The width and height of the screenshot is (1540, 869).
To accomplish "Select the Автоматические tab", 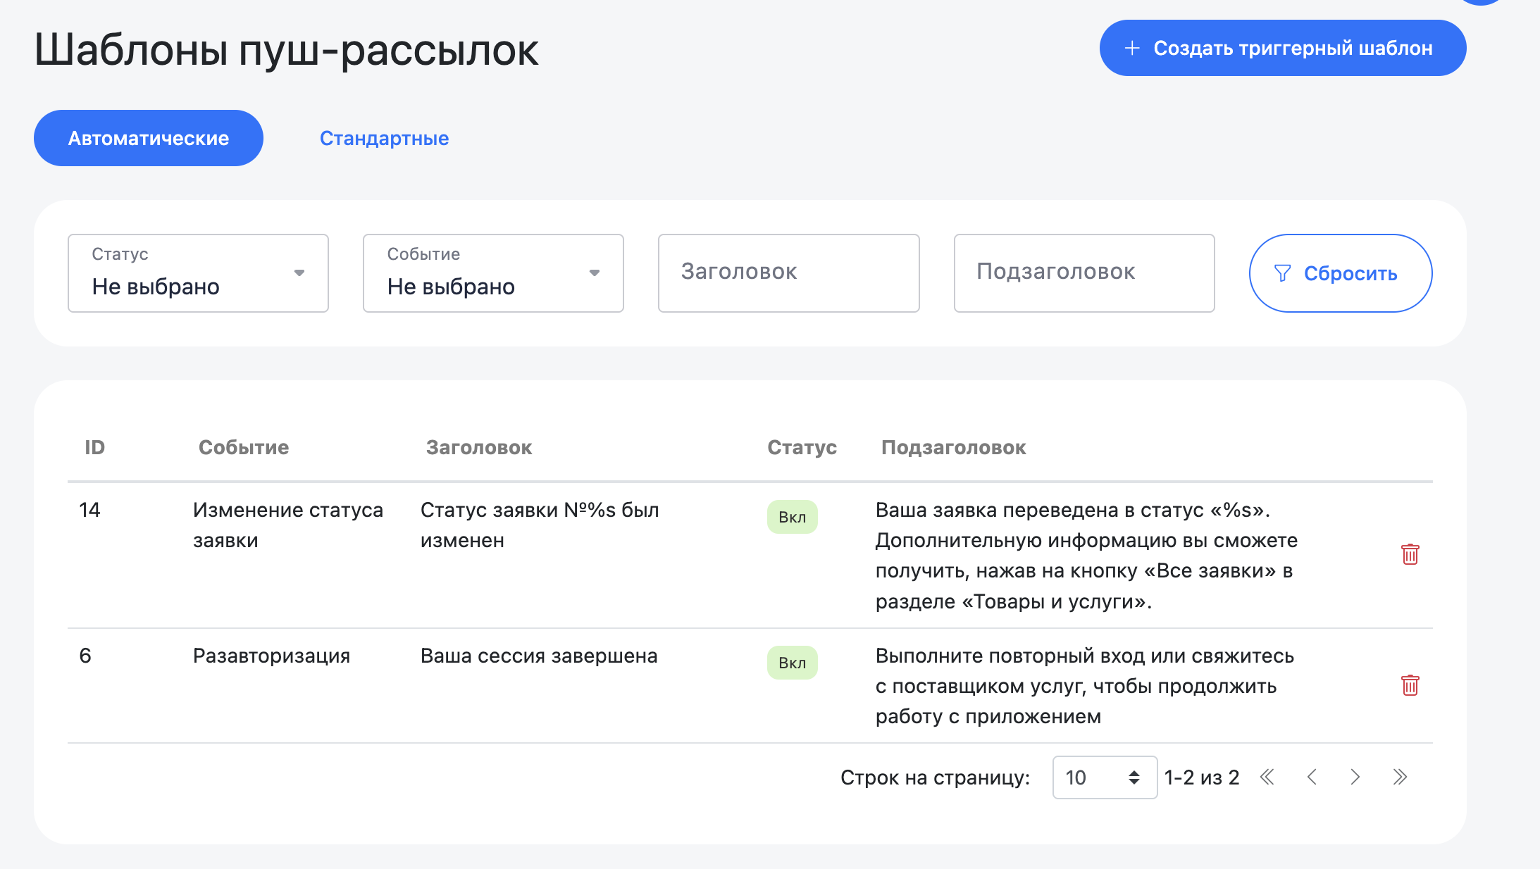I will [x=149, y=138].
